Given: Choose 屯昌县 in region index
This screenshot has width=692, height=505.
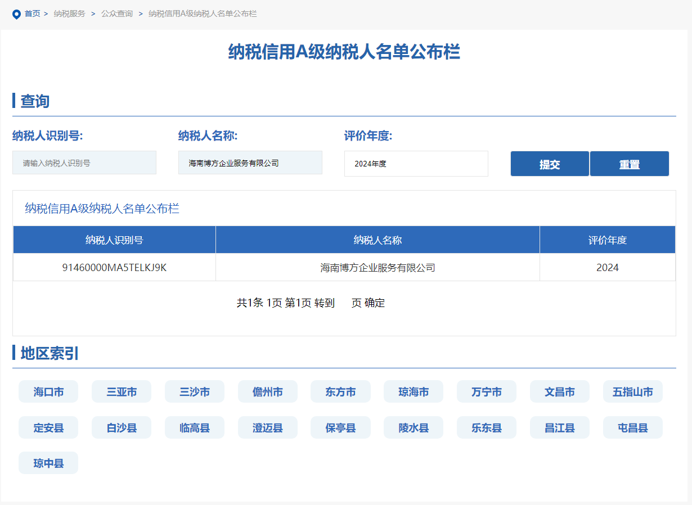Looking at the screenshot, I should [633, 428].
